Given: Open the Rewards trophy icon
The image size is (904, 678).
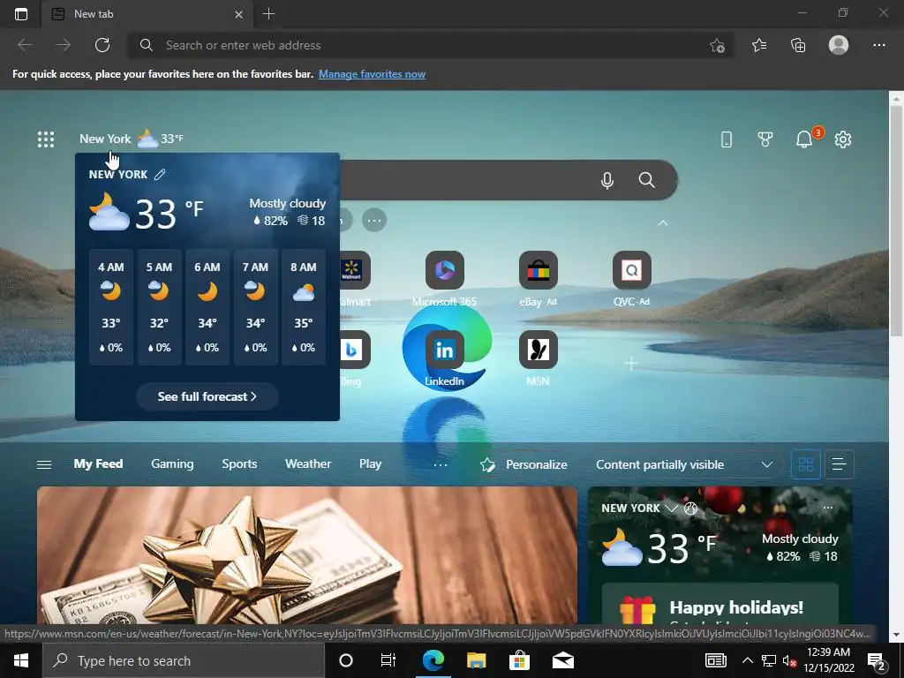Looking at the screenshot, I should [x=765, y=139].
